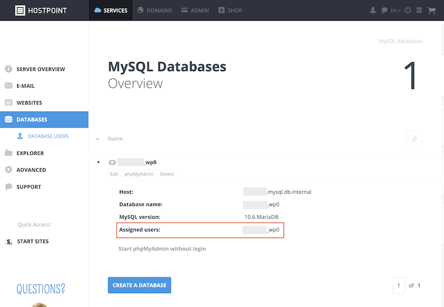Open the Shop tab

[230, 10]
